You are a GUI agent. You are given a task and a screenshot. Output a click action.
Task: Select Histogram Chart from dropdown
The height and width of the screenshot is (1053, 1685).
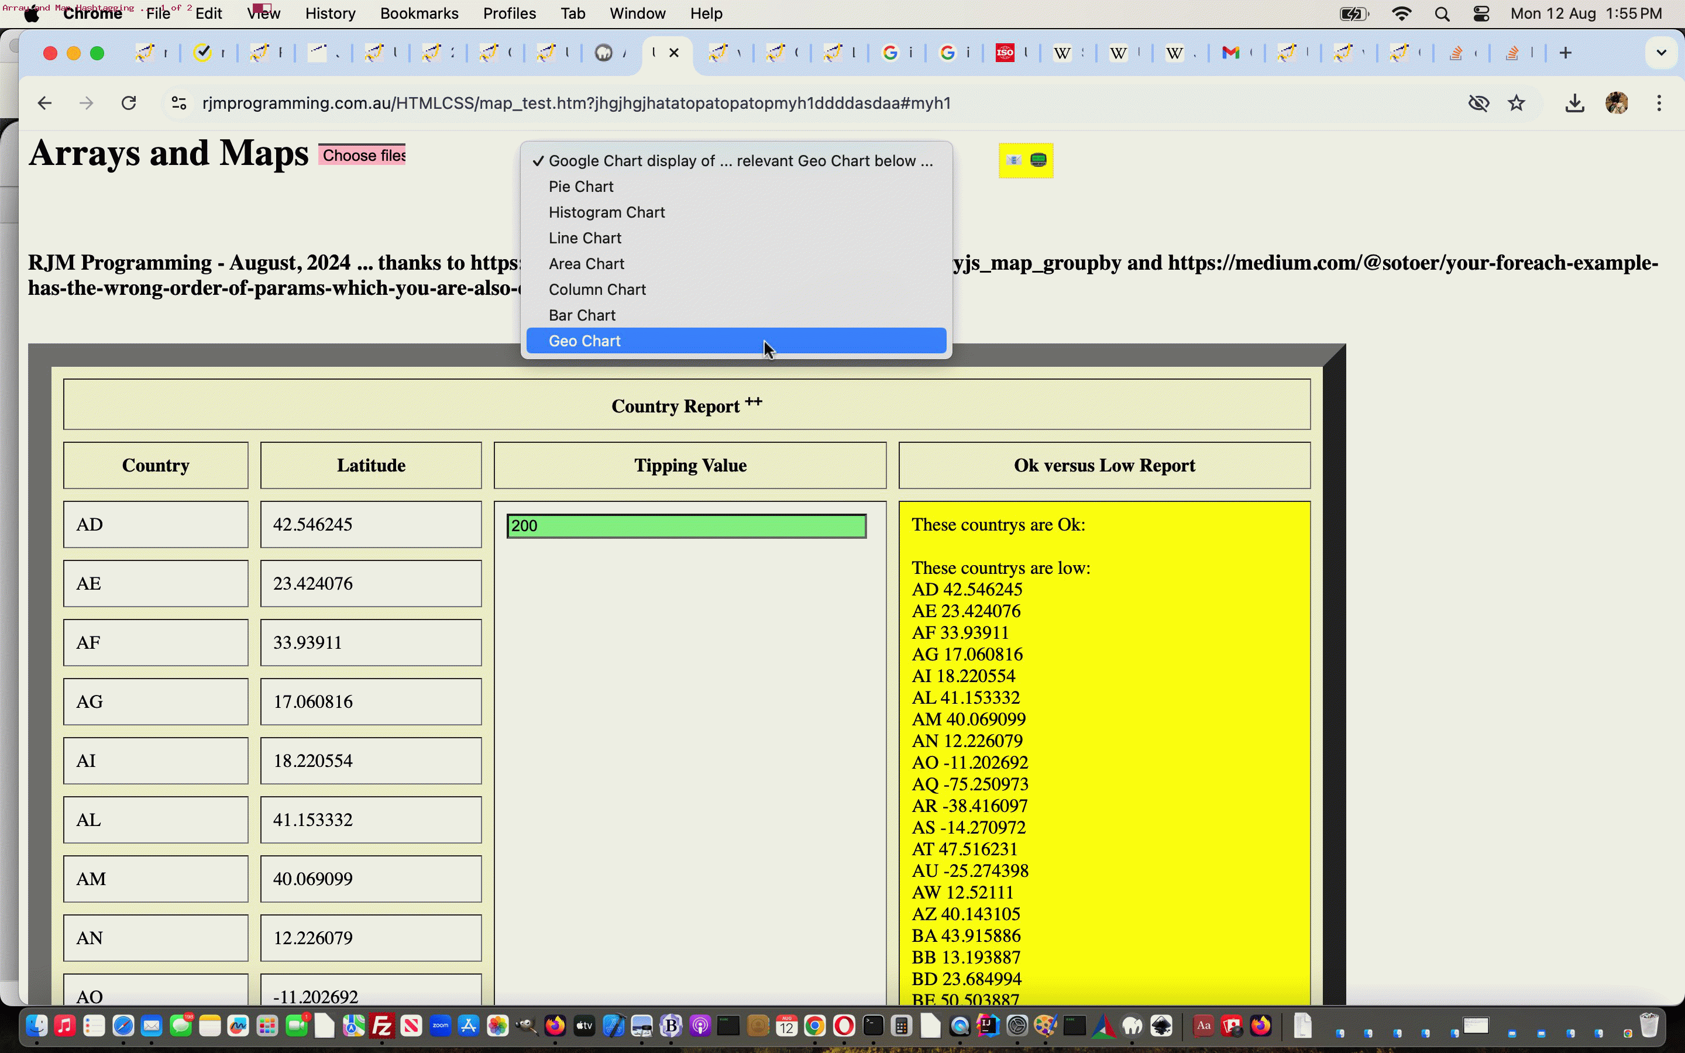(x=607, y=211)
